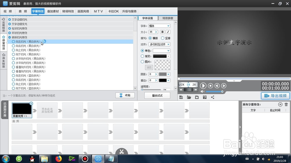The width and height of the screenshot is (291, 163).
Task: Choose 向右扫光（黑白斜光） effect
Action: [x=26, y=46]
